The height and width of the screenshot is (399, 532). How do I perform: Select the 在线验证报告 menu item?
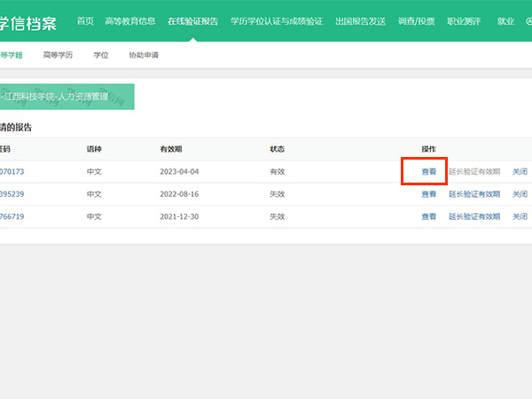(192, 20)
